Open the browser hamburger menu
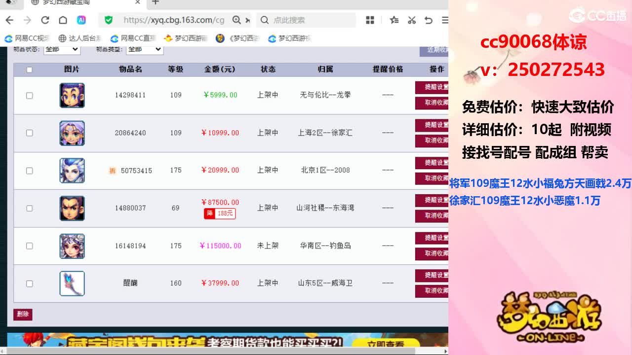This screenshot has height=355, width=632. [445, 20]
